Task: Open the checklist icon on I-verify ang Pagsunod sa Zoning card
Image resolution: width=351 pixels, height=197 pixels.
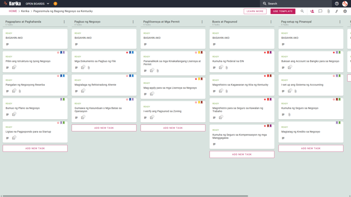Action: [x=152, y=117]
